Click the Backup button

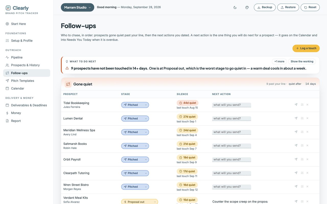tap(265, 7)
